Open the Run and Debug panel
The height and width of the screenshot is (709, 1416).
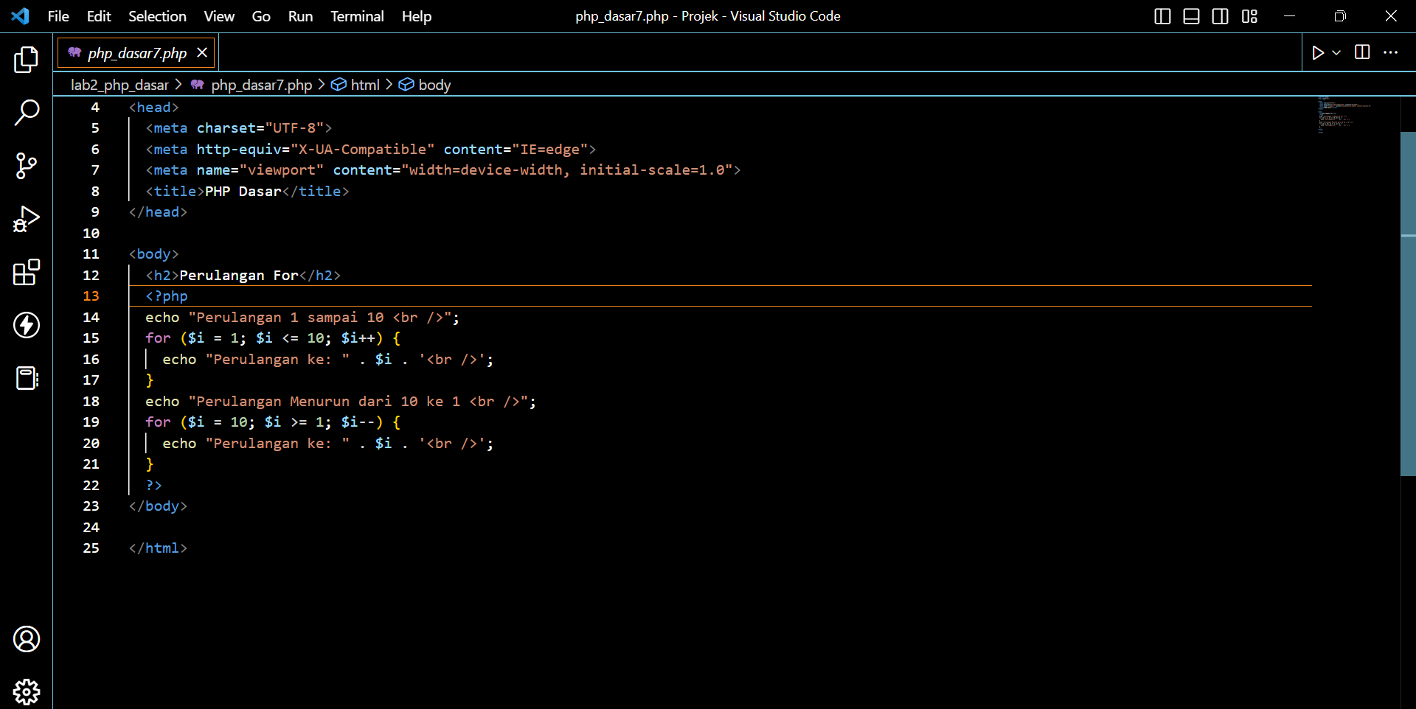pyautogui.click(x=27, y=219)
